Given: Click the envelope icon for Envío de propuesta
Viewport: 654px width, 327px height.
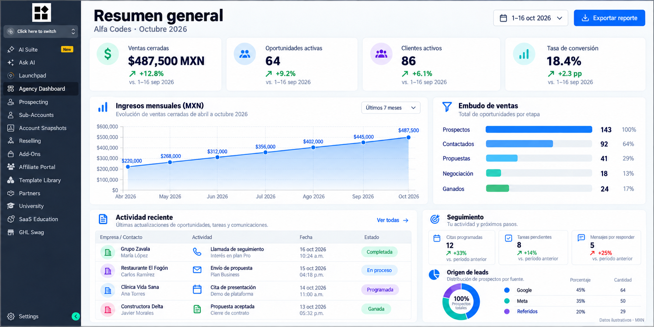Looking at the screenshot, I should coord(197,270).
